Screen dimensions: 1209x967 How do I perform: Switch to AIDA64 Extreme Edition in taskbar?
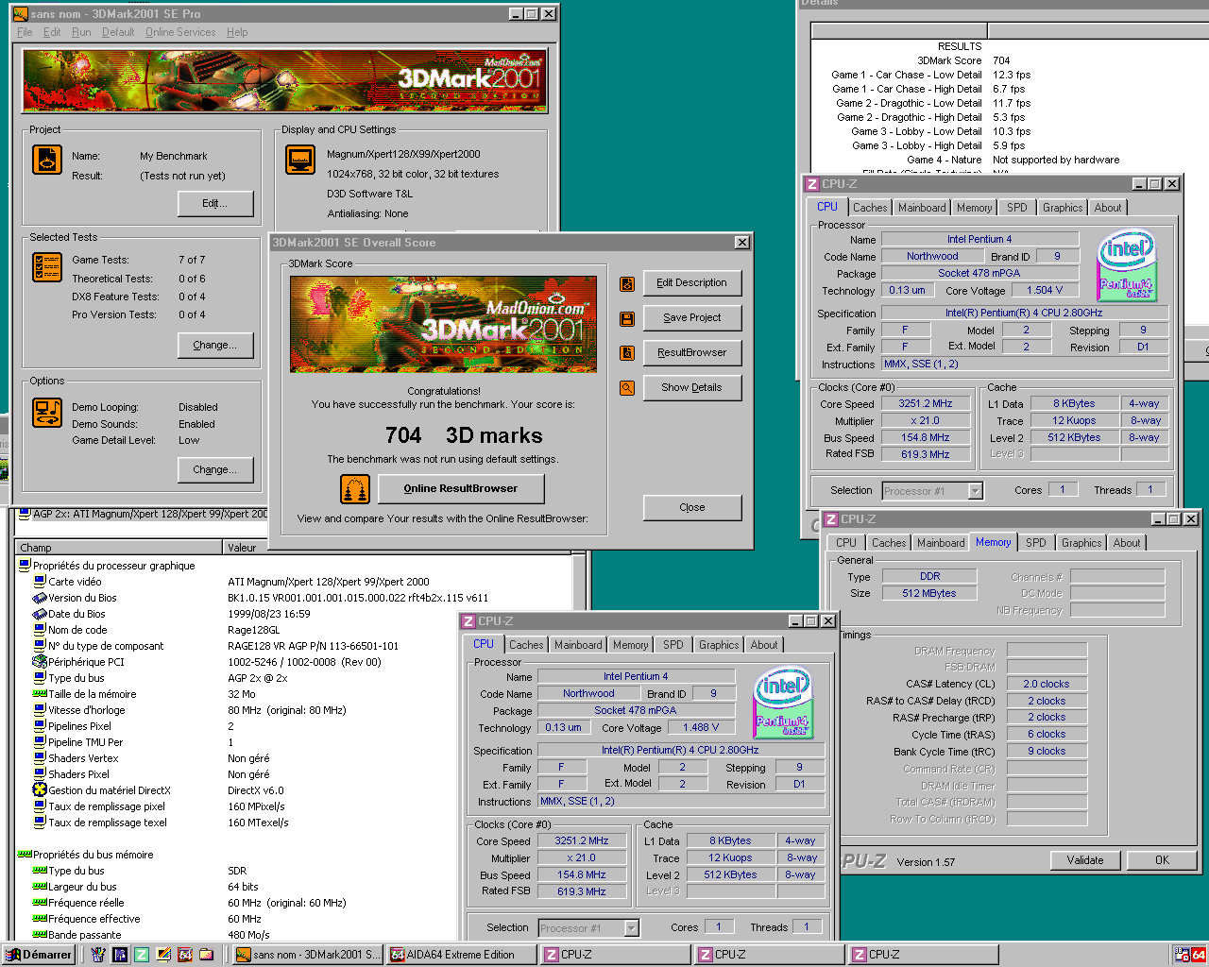coord(462,955)
